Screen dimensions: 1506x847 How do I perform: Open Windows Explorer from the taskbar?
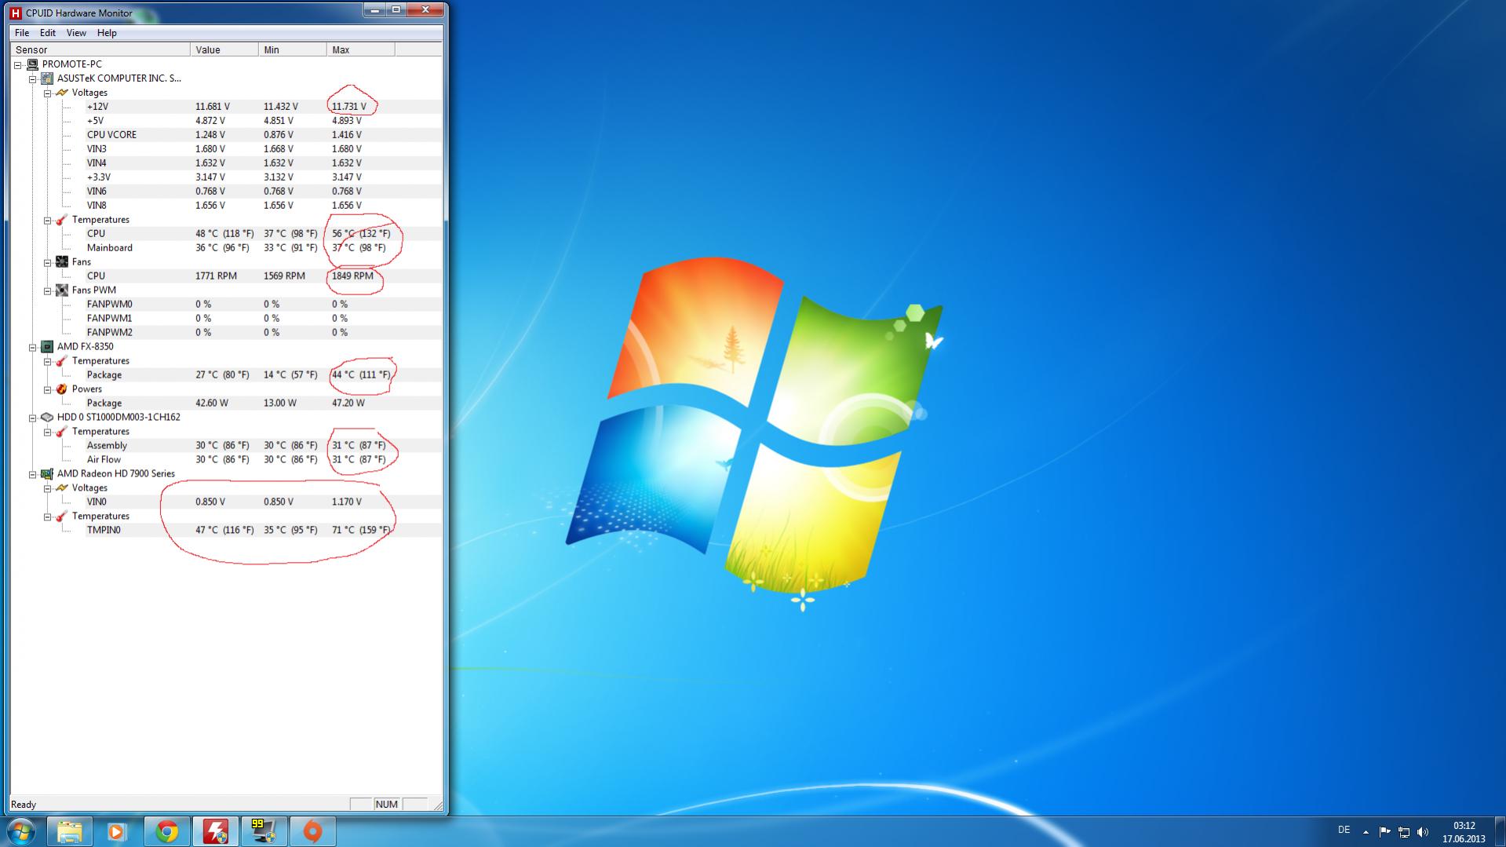pos(70,831)
